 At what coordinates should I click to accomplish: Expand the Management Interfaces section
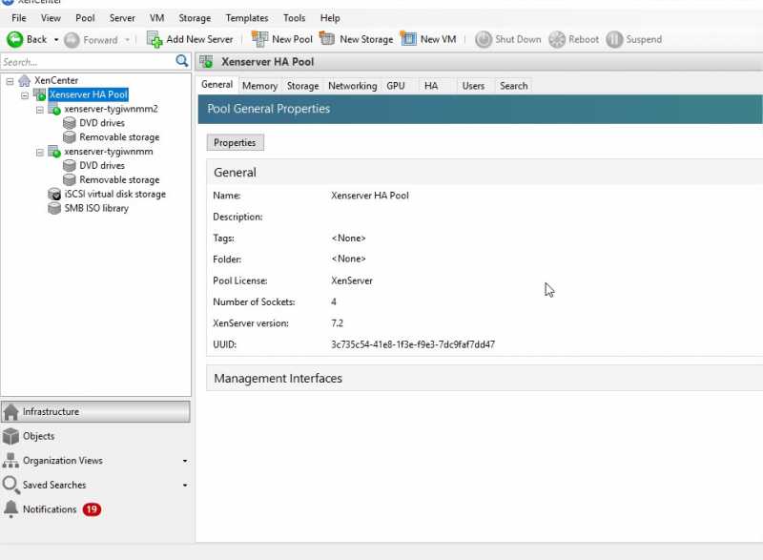click(x=278, y=379)
